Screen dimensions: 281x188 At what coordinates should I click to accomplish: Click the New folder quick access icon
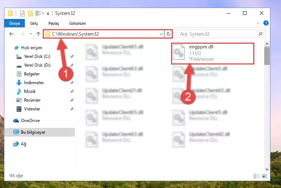(x=30, y=13)
